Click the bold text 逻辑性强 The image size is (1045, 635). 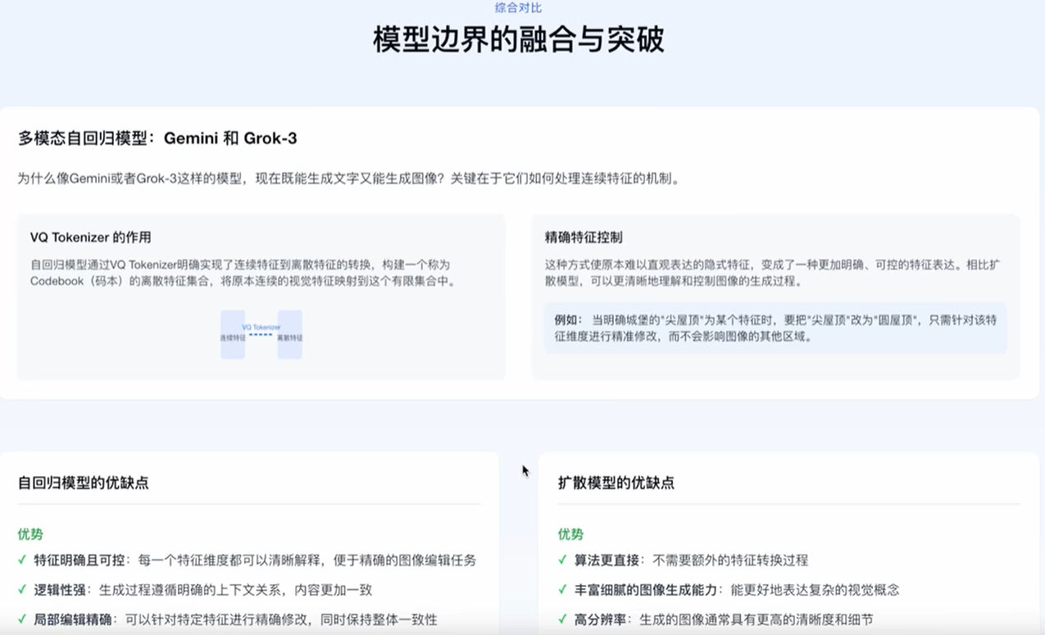pyautogui.click(x=60, y=590)
